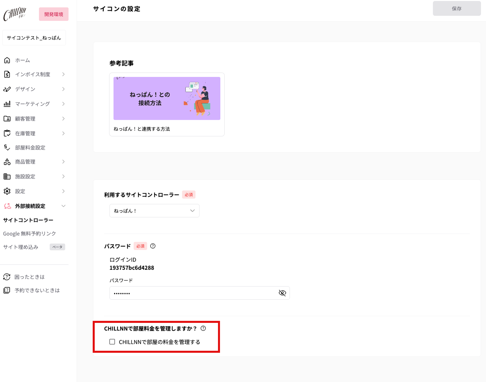Screen dimensions: 486x382
Task: Open article link ねっぱん！と連携する方法
Action: point(142,129)
